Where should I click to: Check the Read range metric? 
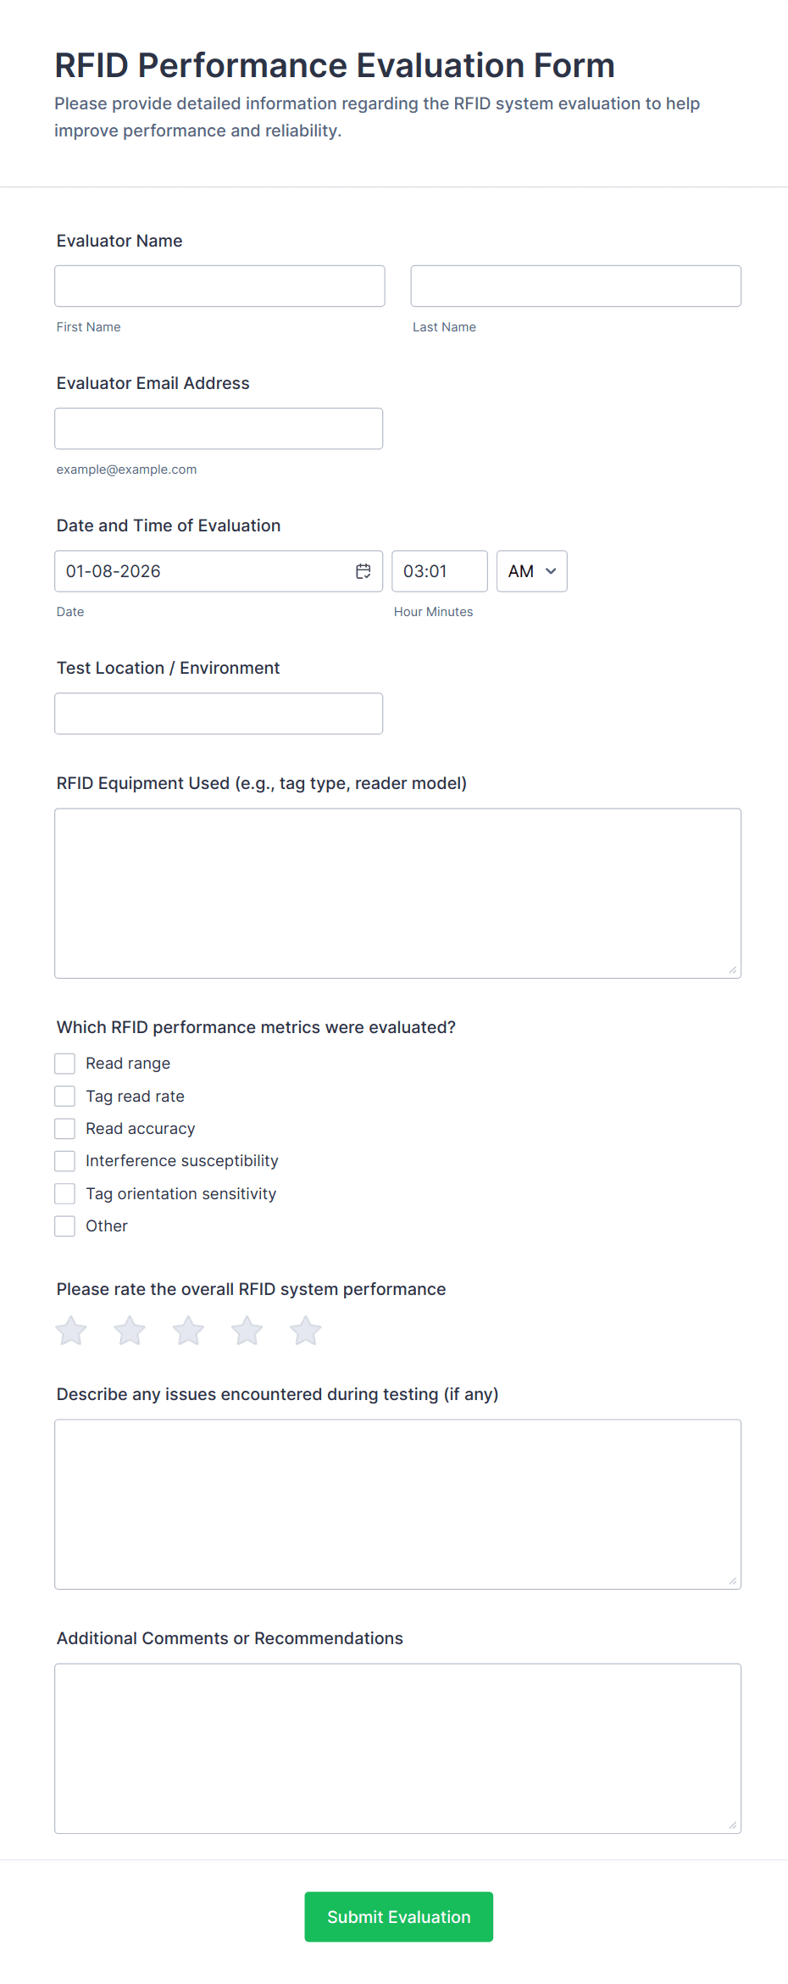click(x=64, y=1063)
